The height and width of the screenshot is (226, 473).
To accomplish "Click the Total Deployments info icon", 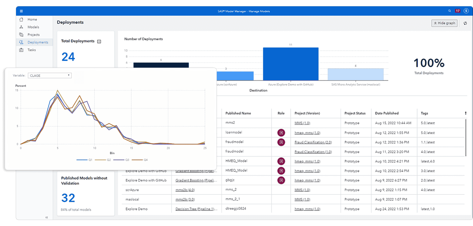I will click(x=99, y=41).
